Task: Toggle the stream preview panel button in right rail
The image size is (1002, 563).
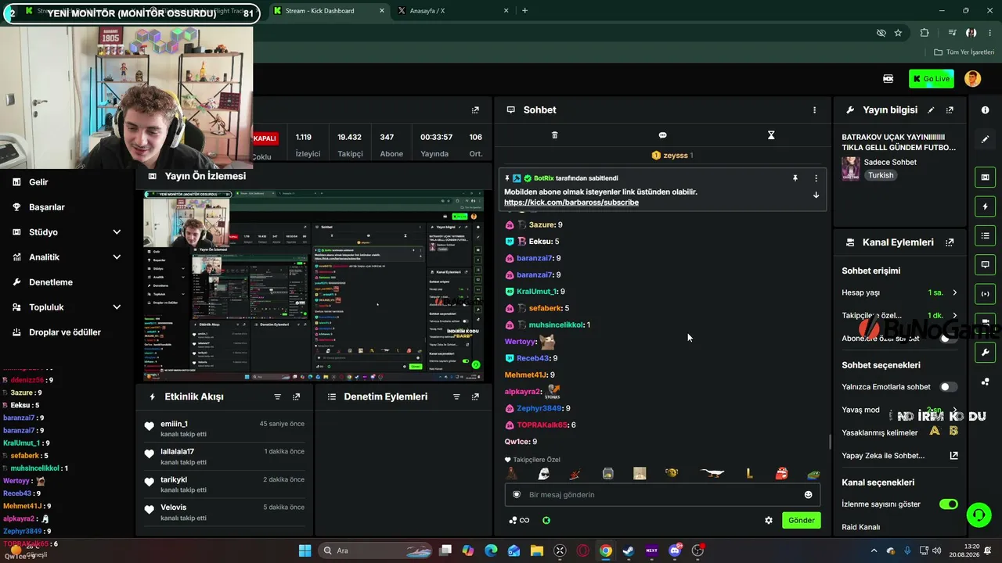Action: 985,178
